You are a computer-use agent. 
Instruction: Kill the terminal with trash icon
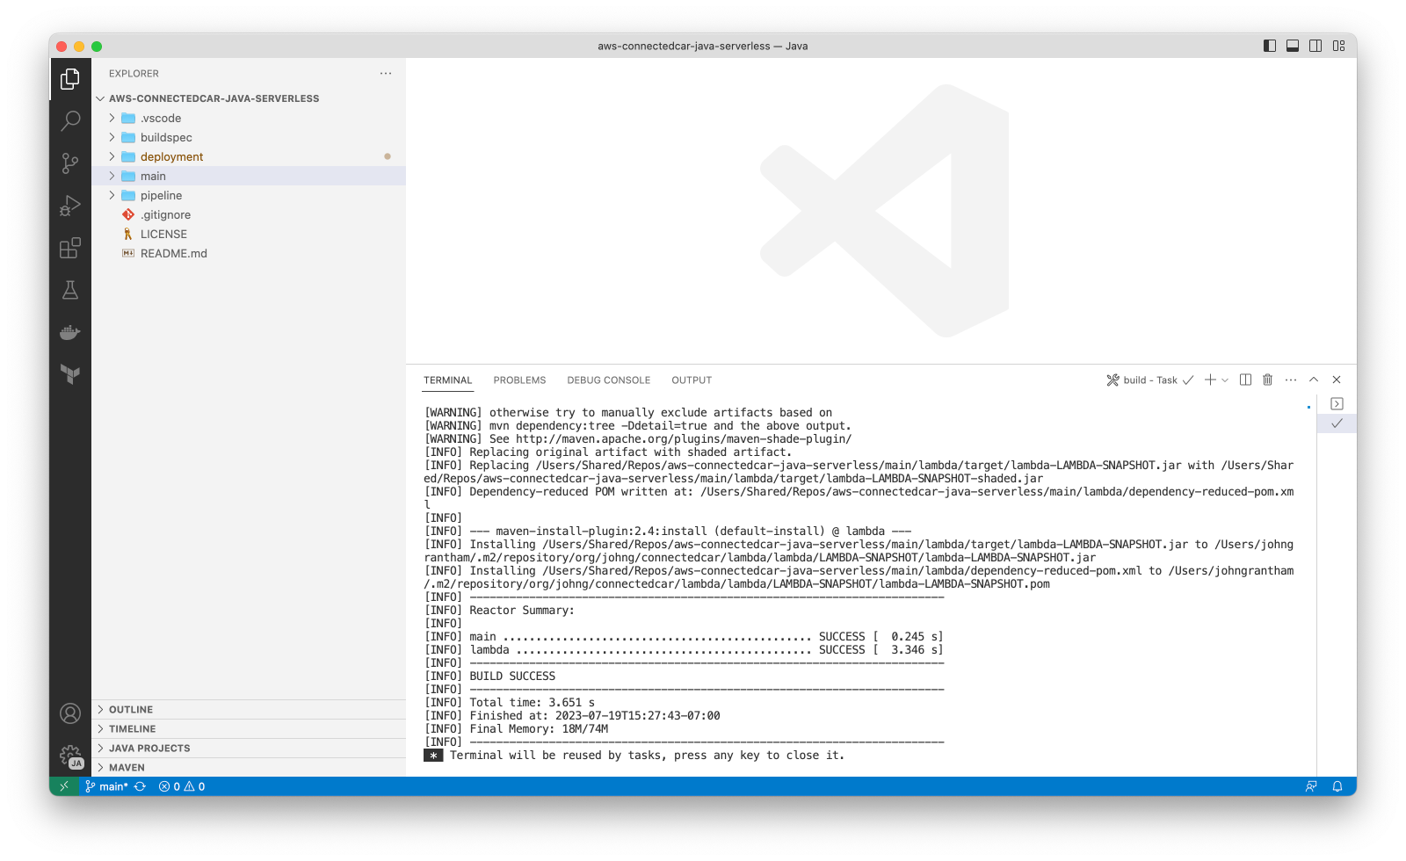click(1267, 380)
